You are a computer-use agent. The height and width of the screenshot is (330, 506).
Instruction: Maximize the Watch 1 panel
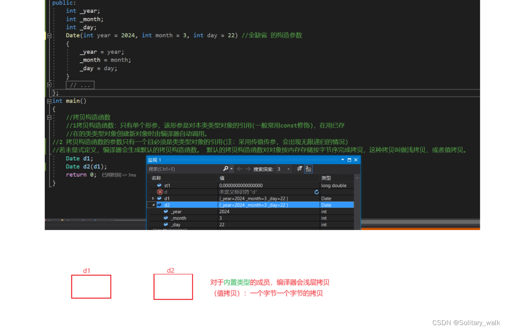349,160
